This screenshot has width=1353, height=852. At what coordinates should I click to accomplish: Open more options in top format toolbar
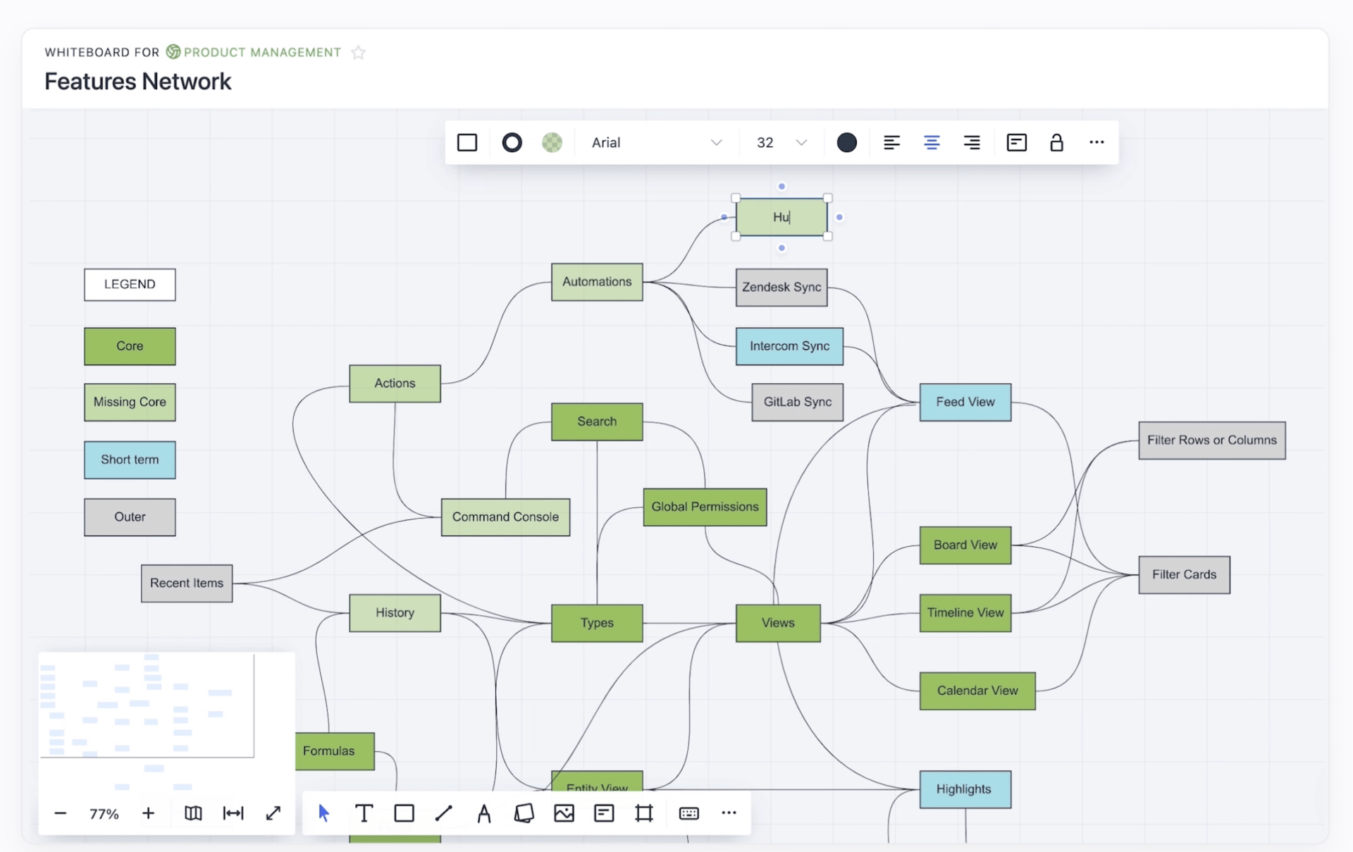[1096, 142]
